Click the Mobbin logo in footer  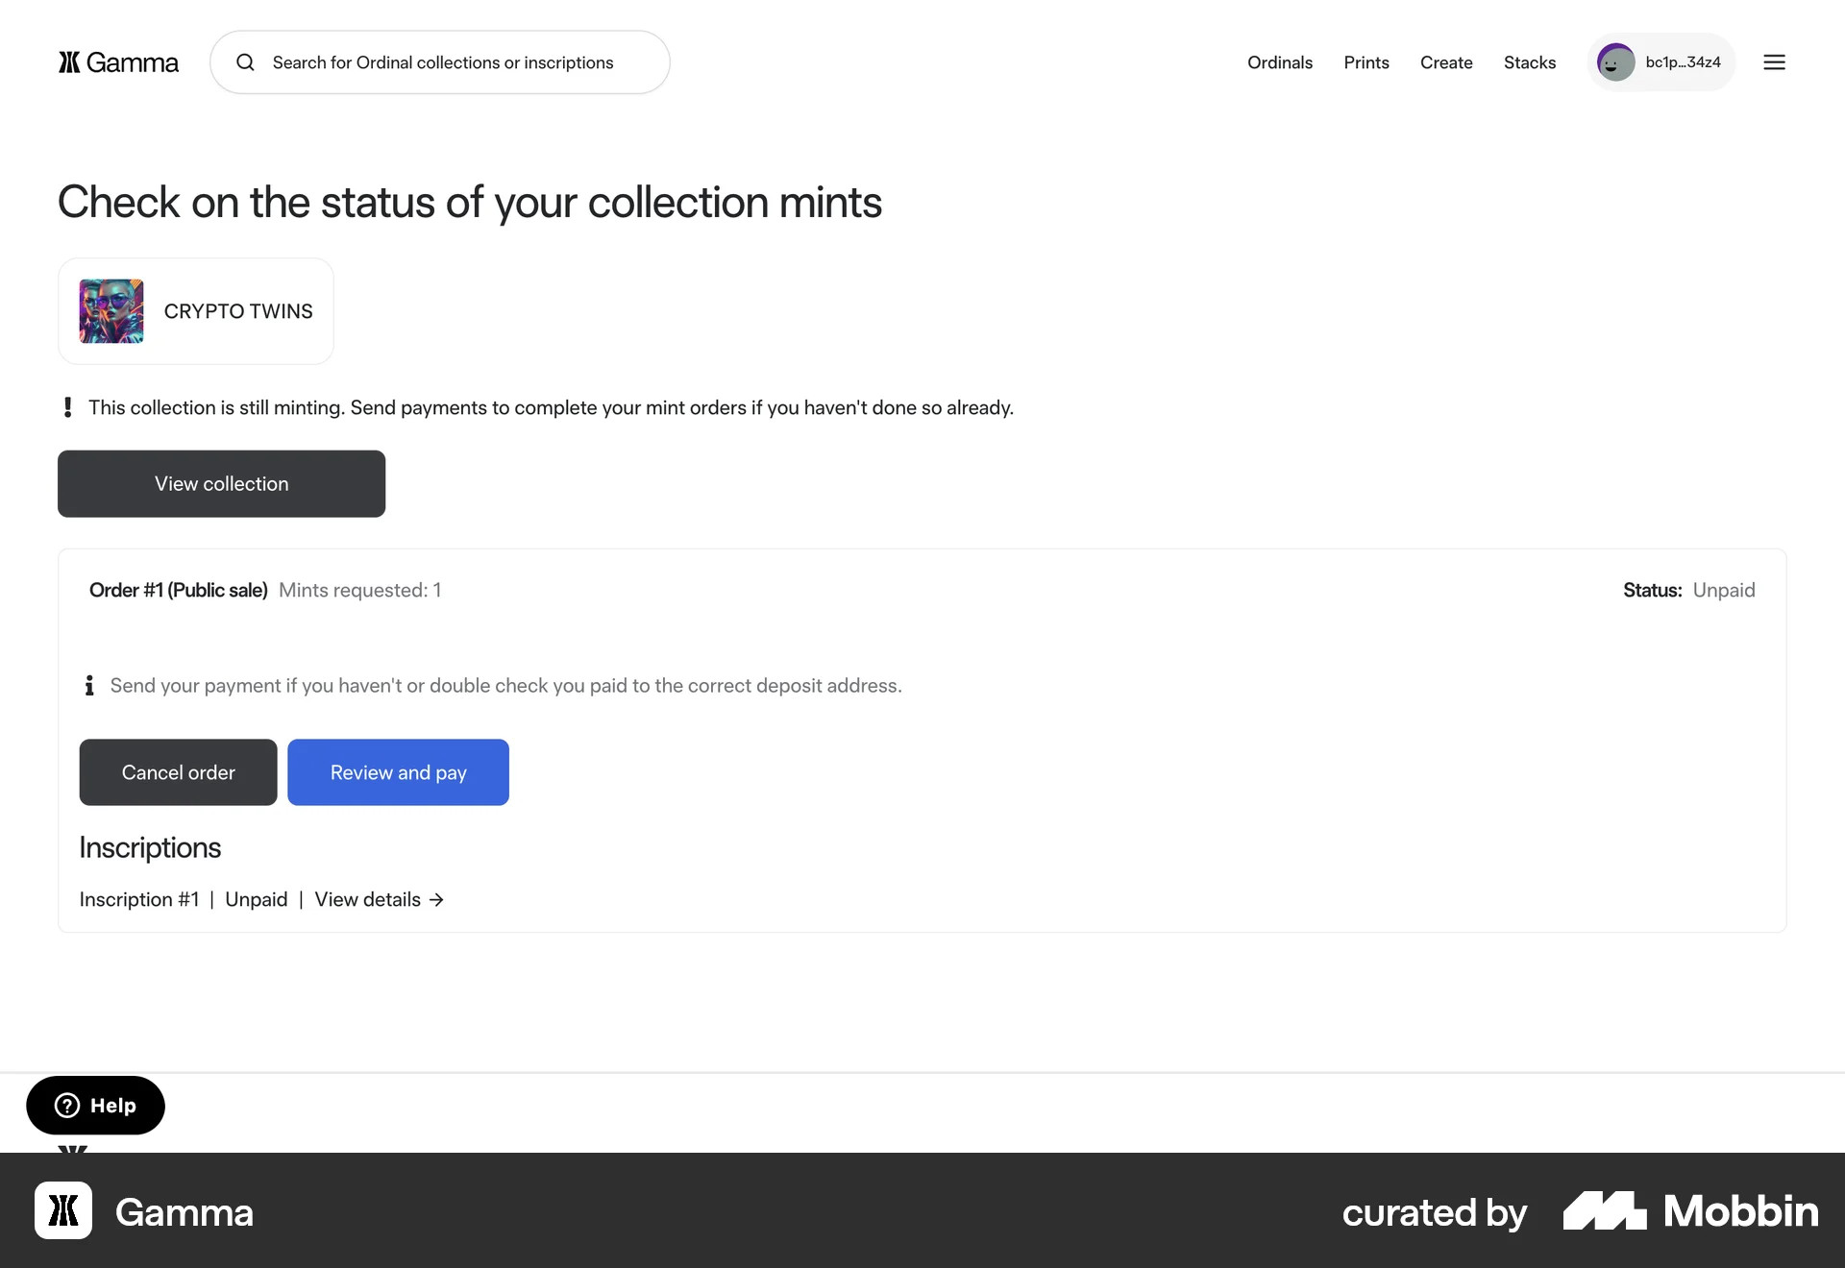pos(1690,1211)
